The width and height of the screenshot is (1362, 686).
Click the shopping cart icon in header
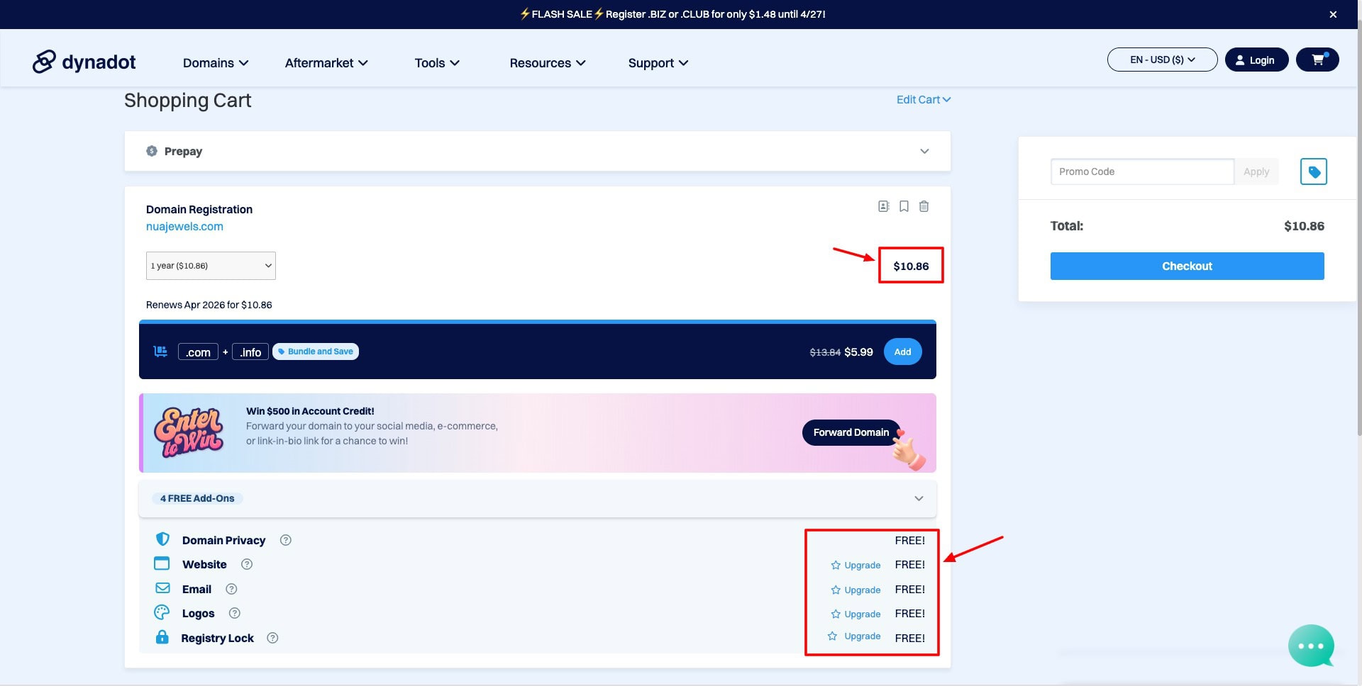[x=1317, y=60]
